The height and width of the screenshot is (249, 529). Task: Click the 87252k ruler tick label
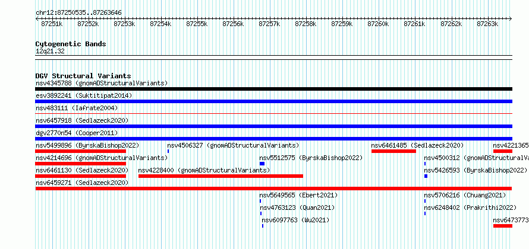[x=88, y=24]
